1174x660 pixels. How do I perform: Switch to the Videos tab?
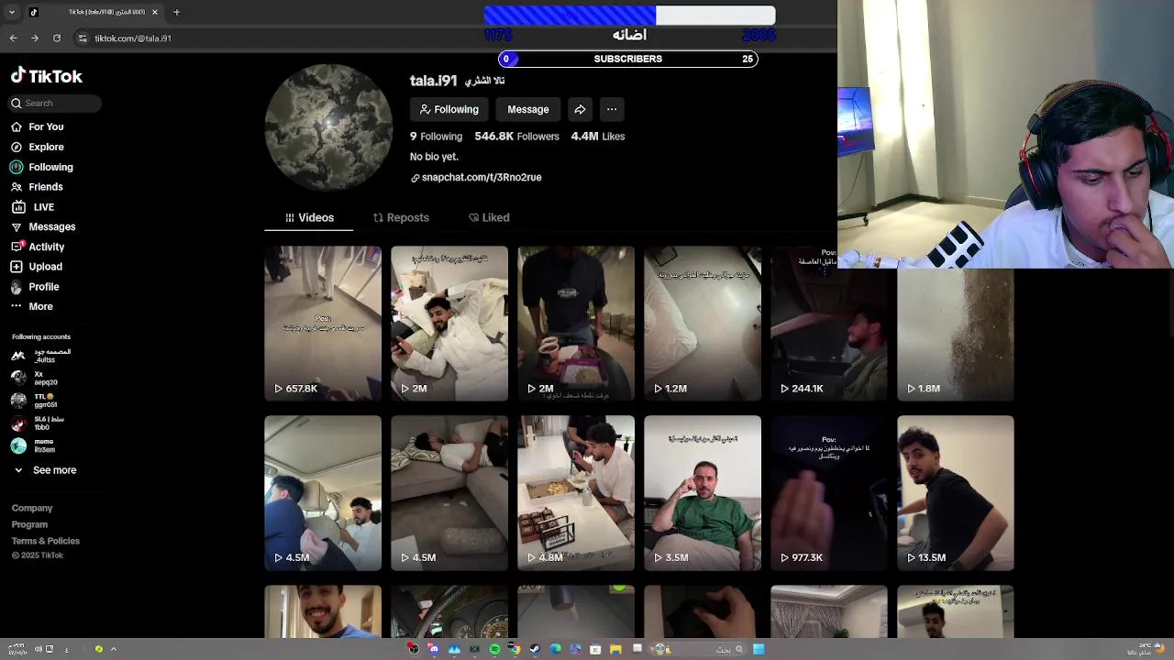pyautogui.click(x=309, y=217)
